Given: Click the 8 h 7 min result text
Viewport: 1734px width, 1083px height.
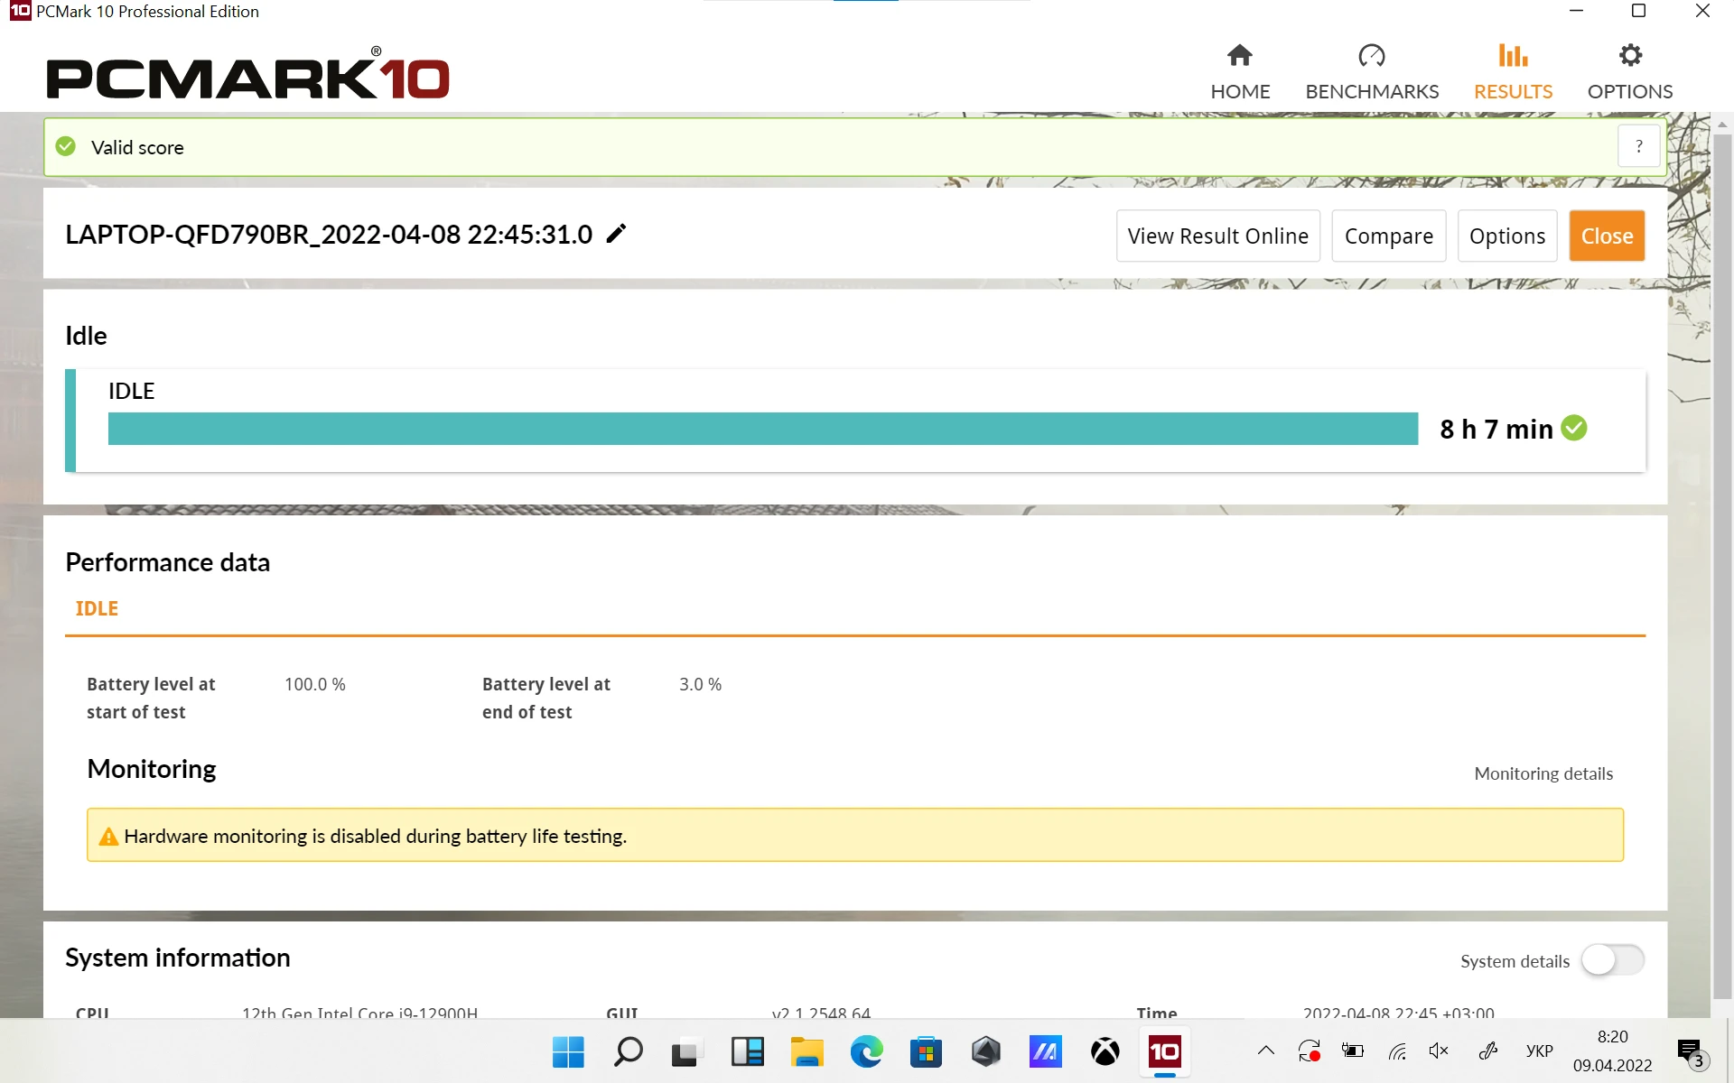Looking at the screenshot, I should click(1496, 429).
